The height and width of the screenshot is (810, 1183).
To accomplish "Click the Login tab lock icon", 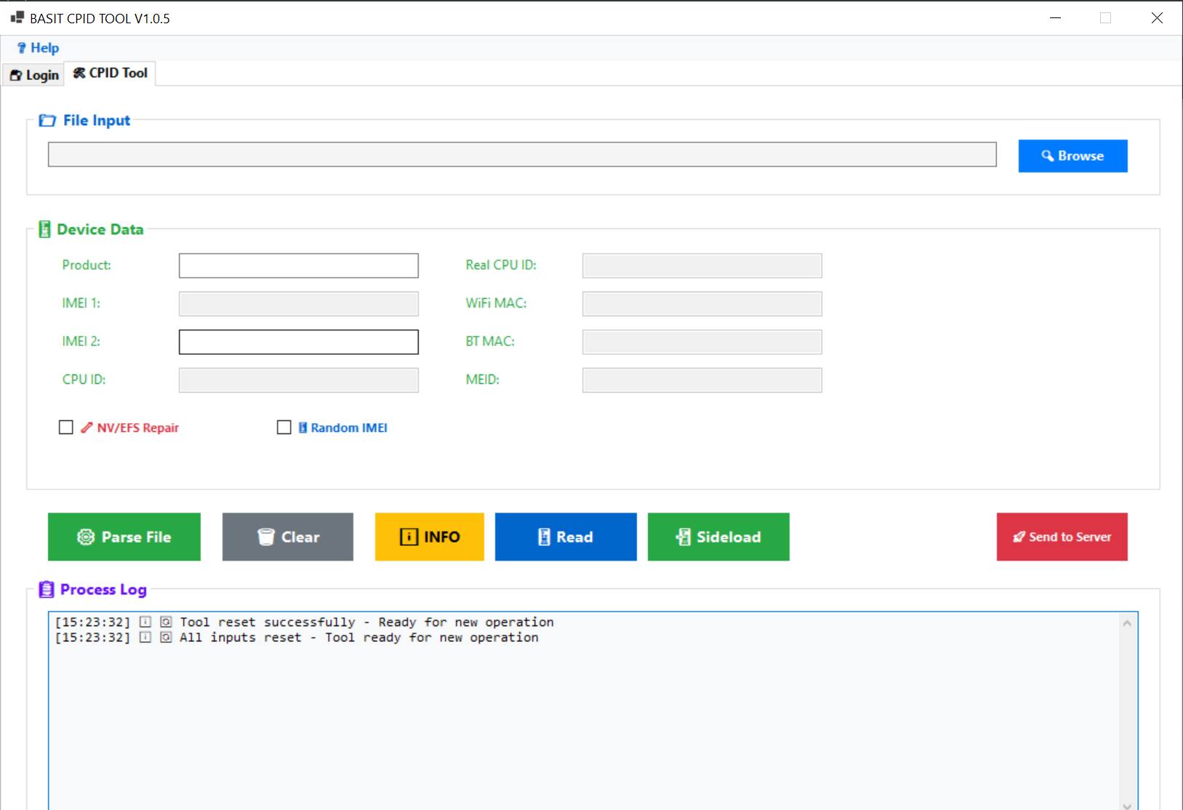I will coord(16,75).
